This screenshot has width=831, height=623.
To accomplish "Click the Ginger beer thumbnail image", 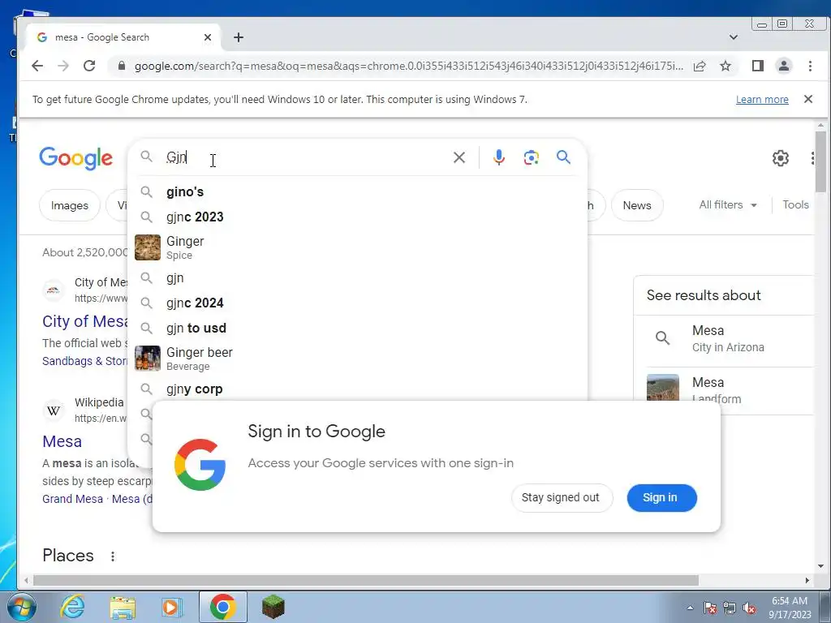I will tap(148, 359).
